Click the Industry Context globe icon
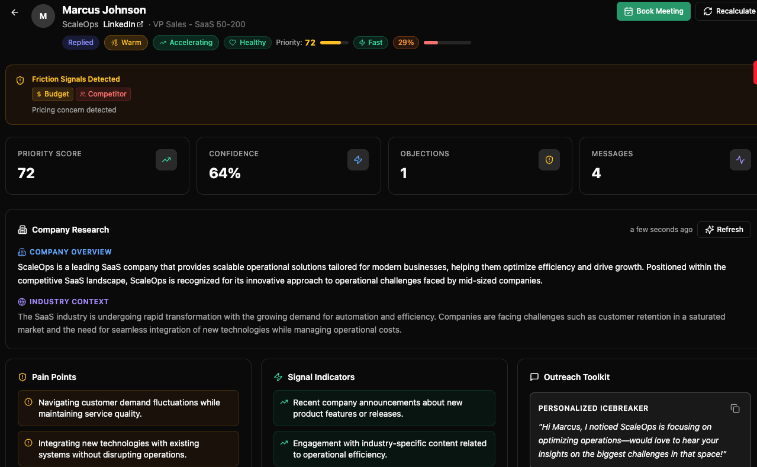The width and height of the screenshot is (757, 467). coord(22,302)
